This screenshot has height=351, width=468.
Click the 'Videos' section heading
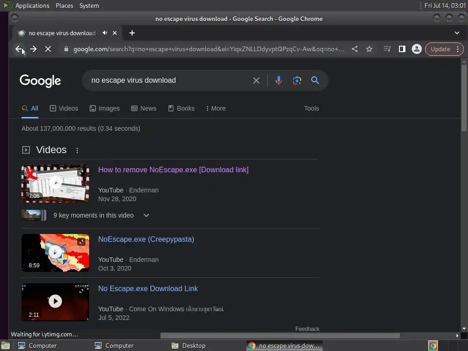(51, 150)
